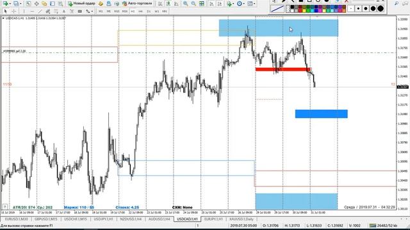Open the EURJPY.l,H1 chart tab
The width and height of the screenshot is (410, 230).
213,219
